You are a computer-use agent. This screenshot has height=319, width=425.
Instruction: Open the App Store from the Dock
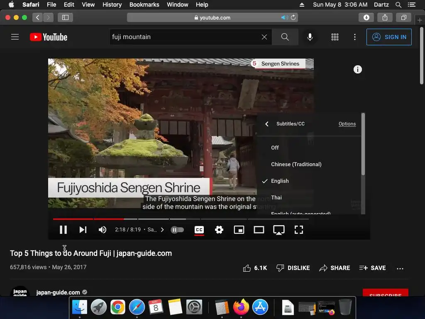tap(260, 307)
